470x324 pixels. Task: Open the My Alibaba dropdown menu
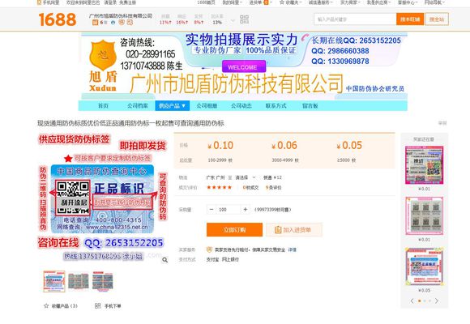click(232, 2)
